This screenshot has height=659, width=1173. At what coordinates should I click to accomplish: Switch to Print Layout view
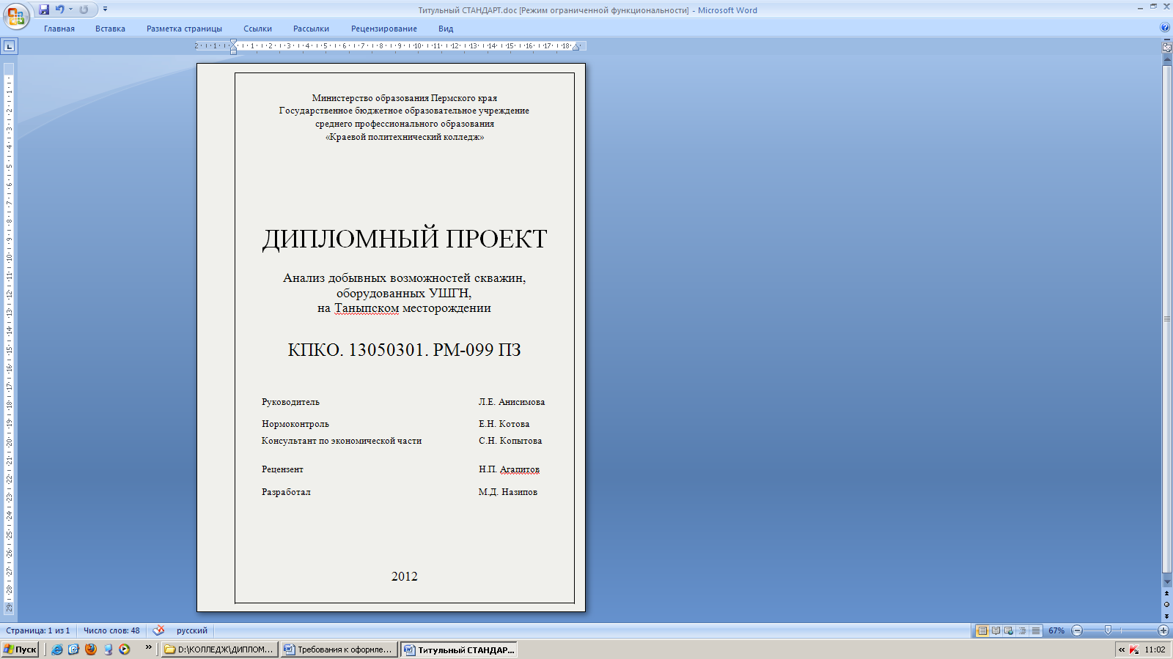tap(982, 630)
